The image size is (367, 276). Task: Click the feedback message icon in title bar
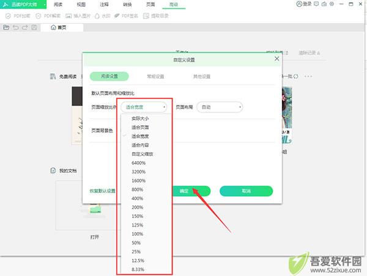click(316, 4)
